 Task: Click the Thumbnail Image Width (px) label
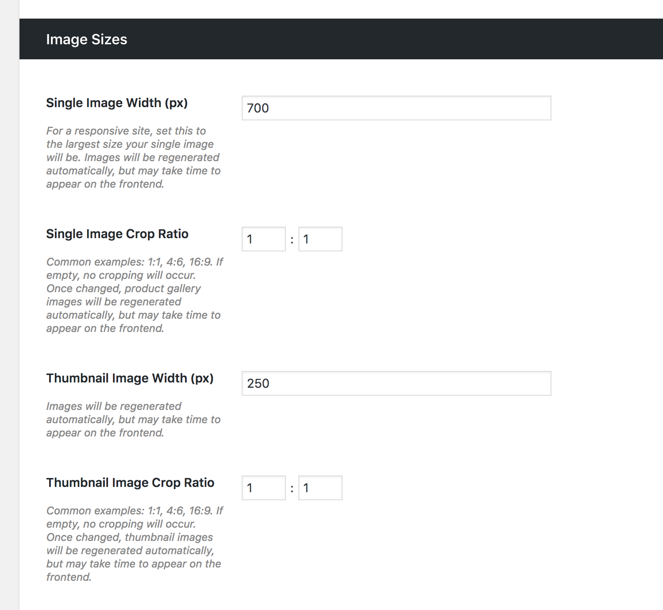(130, 378)
